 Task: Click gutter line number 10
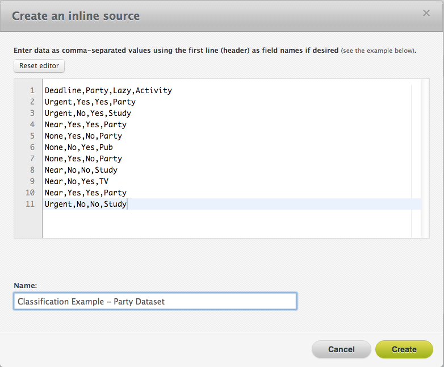[30, 193]
